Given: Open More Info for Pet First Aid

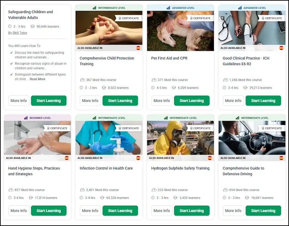Looking at the screenshot, I should click(x=162, y=101).
